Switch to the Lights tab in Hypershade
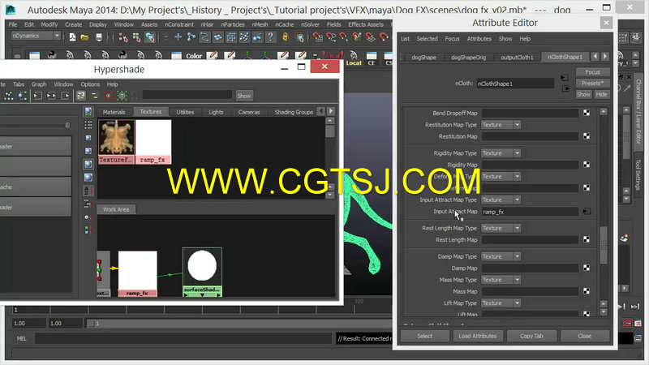Screen dimensions: 649x365 pos(216,112)
